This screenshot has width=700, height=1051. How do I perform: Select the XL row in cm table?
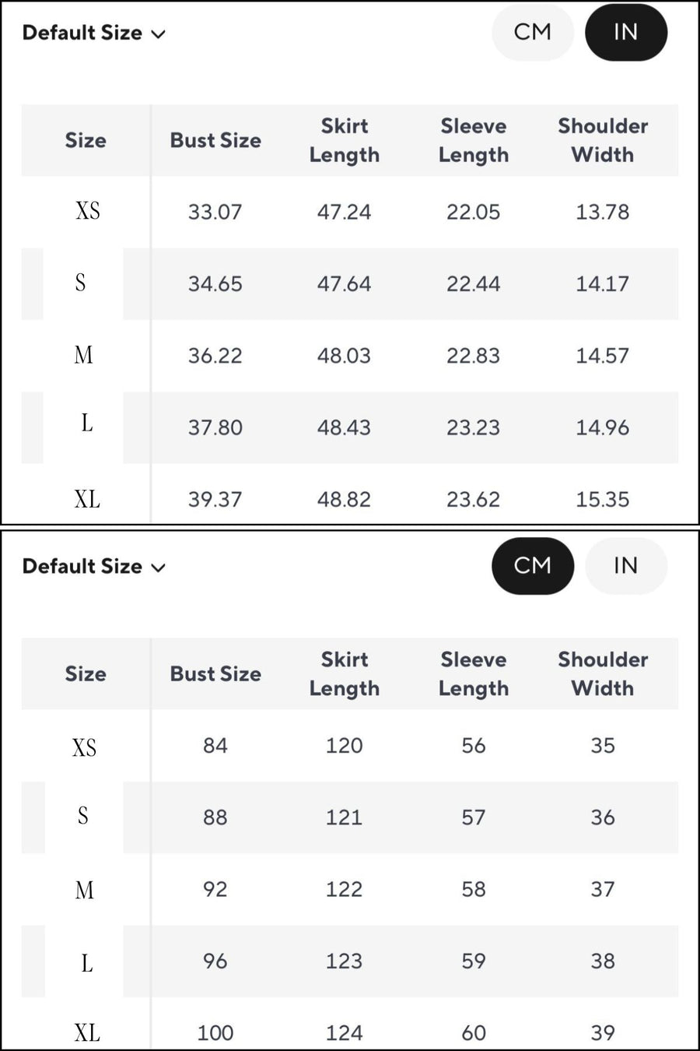tap(87, 1032)
